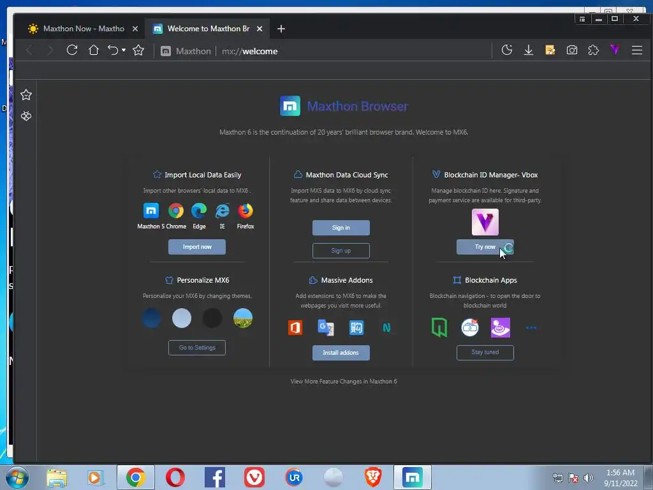The width and height of the screenshot is (653, 490).
Task: Click the Office addon icon
Action: (295, 328)
